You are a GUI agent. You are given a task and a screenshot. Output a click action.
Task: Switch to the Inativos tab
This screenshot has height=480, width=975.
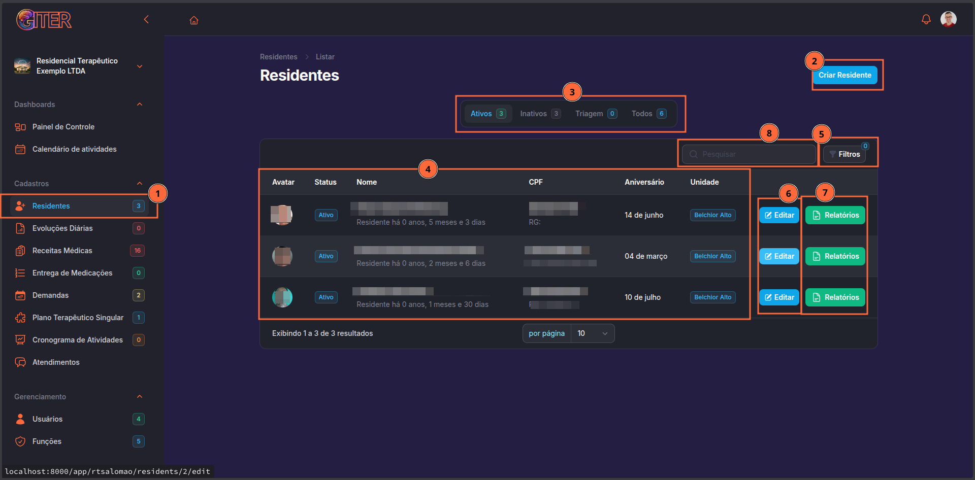click(539, 114)
